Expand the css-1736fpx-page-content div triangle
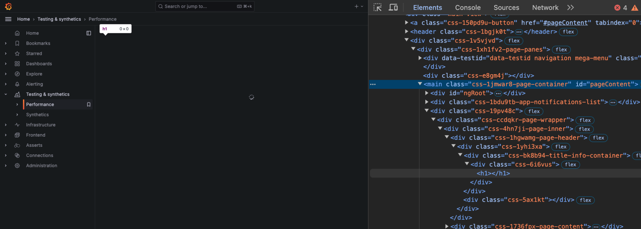Screen dimensions: 641x229 coord(447,226)
